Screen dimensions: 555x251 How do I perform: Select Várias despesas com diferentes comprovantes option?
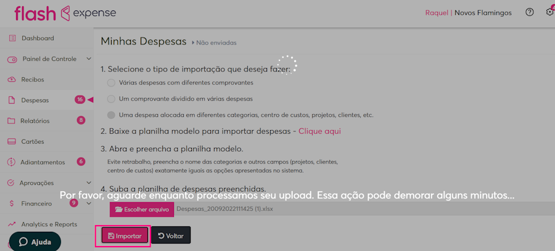111,83
